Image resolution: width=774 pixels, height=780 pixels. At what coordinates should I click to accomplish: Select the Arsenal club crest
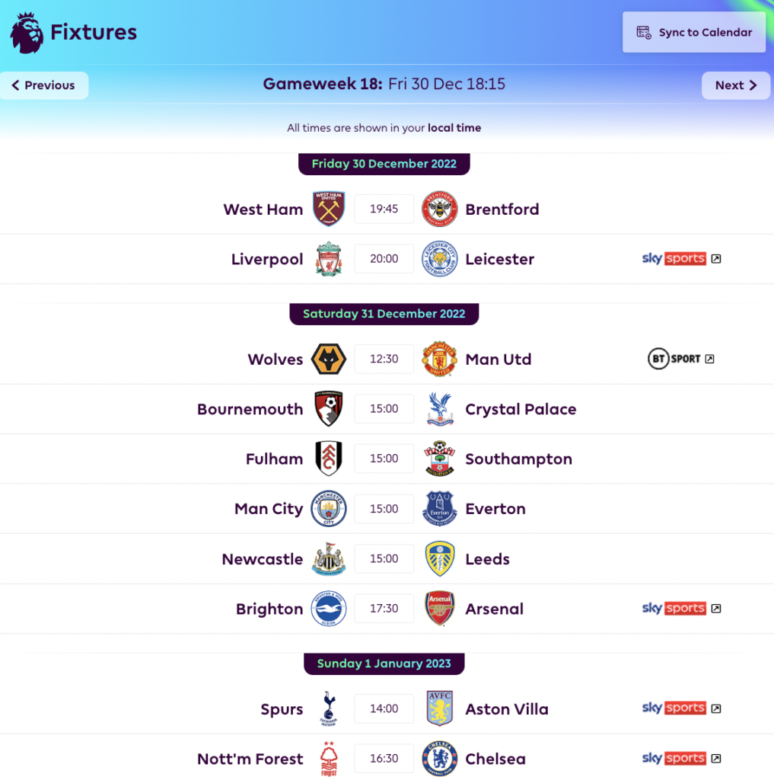[440, 609]
